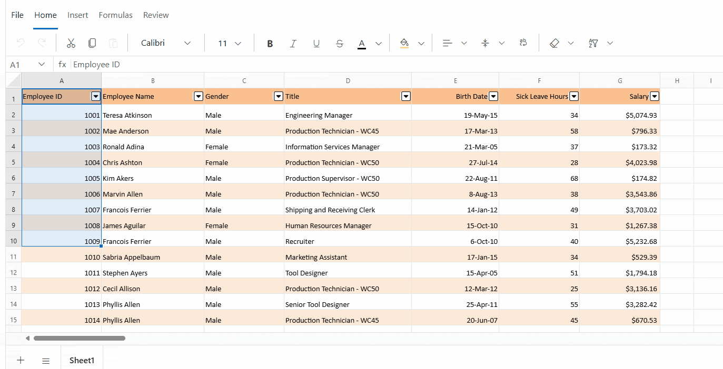Click the scroll left arrow
This screenshot has width=723, height=369.
tap(27, 339)
